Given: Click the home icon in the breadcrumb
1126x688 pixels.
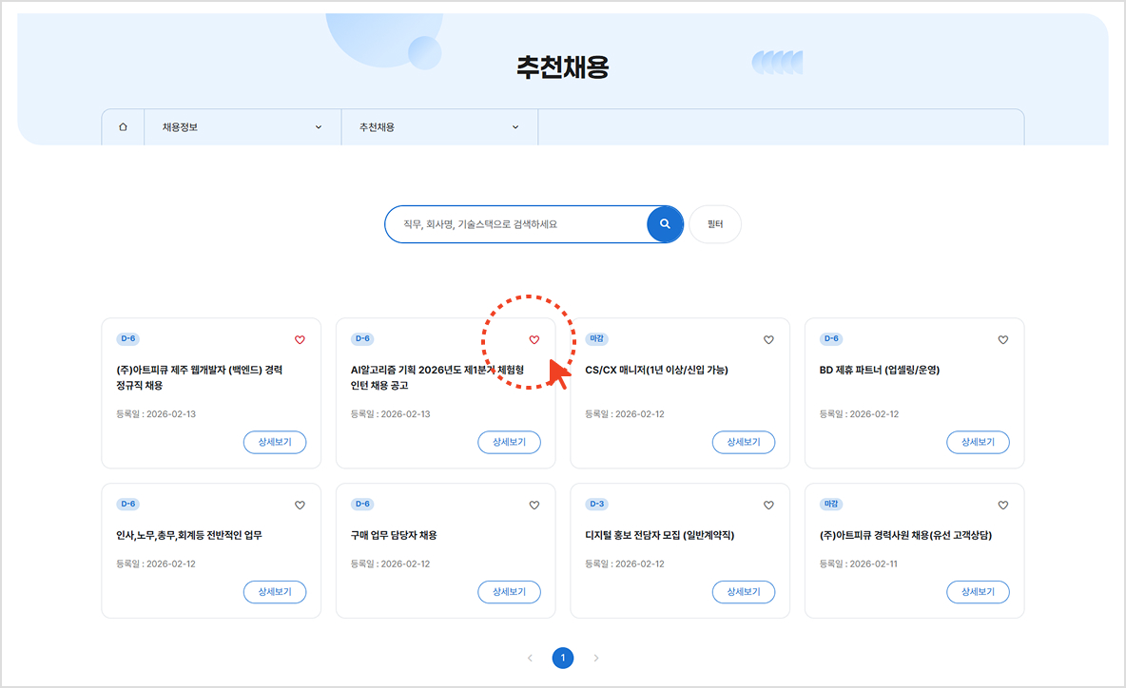Looking at the screenshot, I should (x=123, y=126).
